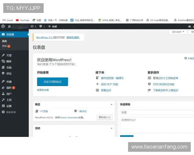The height and width of the screenshot is (155, 194).
Task: Open the 百度一下 bookmark
Action: tap(56, 20)
